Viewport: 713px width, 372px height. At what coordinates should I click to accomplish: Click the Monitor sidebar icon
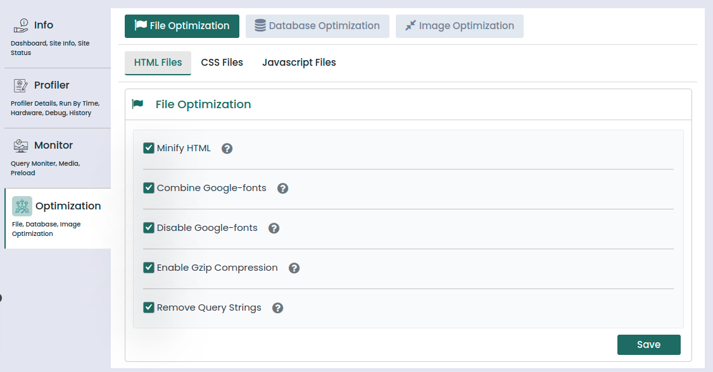20,146
